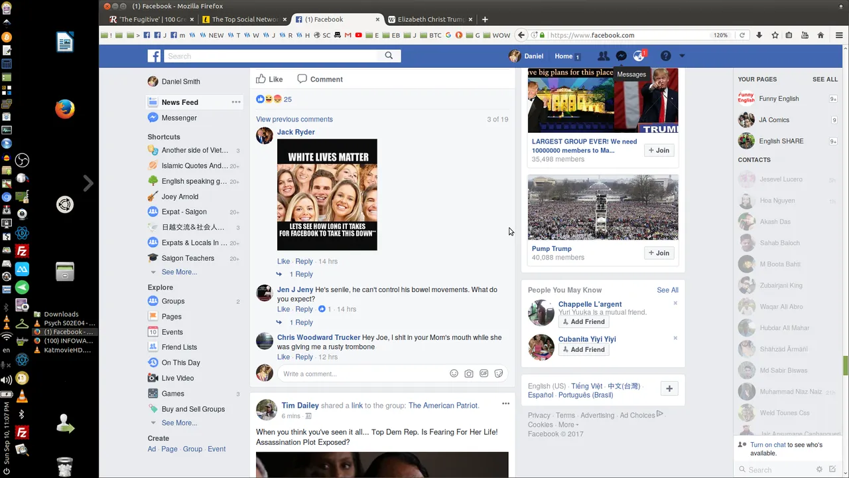
Task: Turn on chat in the sidebar
Action: [x=769, y=445]
